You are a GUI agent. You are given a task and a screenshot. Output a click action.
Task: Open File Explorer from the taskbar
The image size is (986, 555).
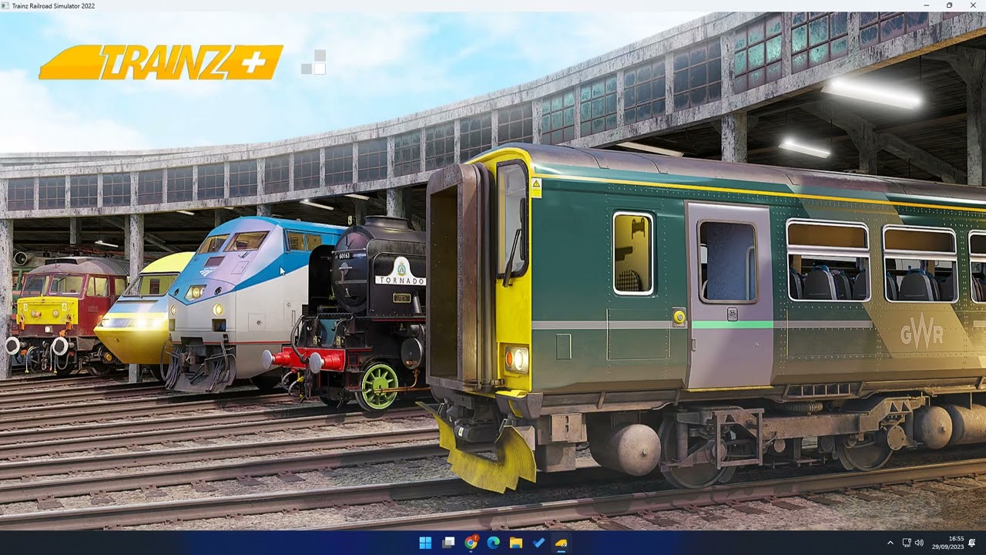click(516, 543)
